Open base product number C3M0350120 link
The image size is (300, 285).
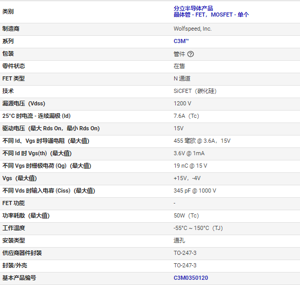pyautogui.click(x=191, y=278)
